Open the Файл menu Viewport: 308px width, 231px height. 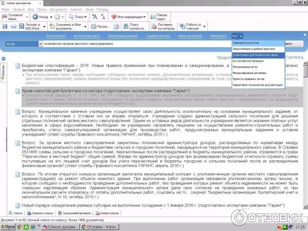6,9
